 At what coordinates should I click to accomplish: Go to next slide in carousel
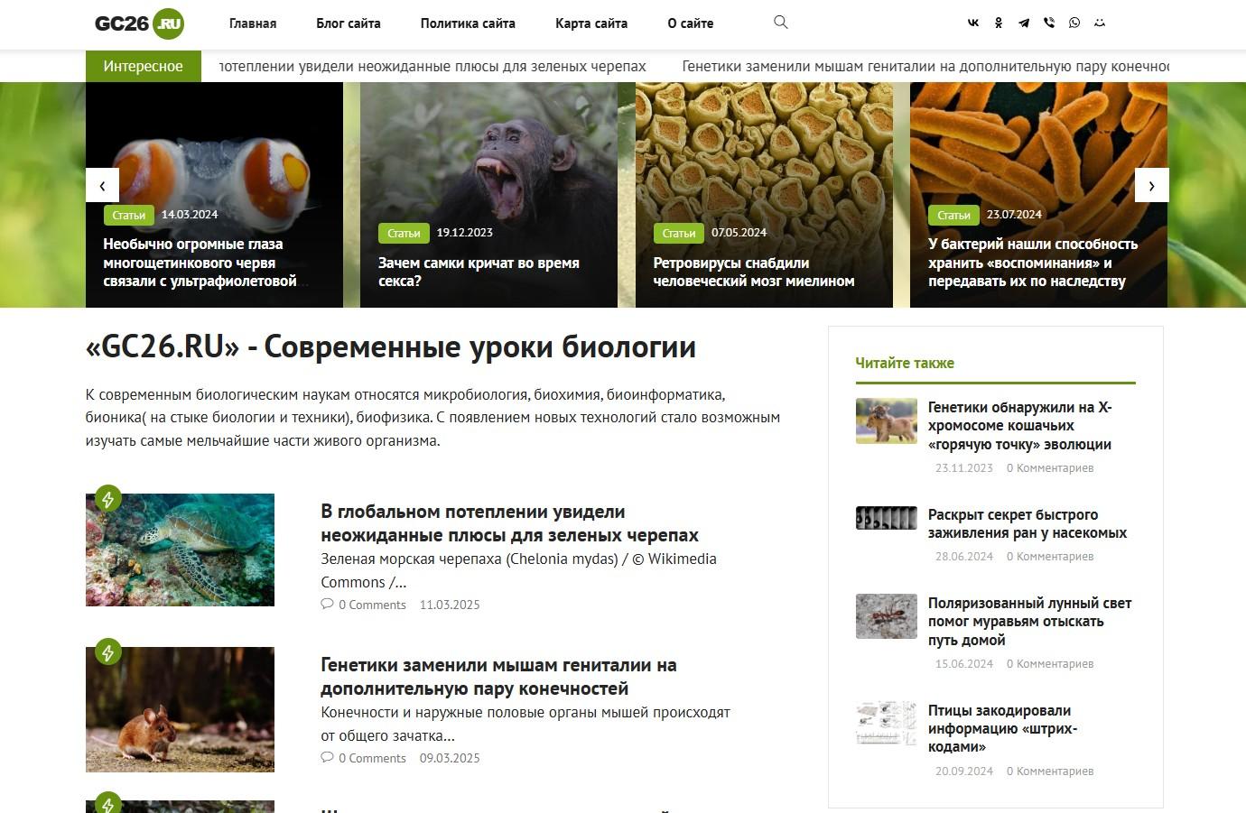click(1151, 185)
